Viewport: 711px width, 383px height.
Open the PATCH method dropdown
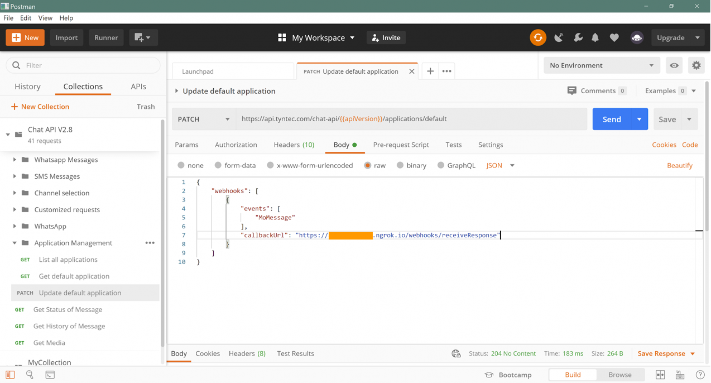click(x=204, y=119)
